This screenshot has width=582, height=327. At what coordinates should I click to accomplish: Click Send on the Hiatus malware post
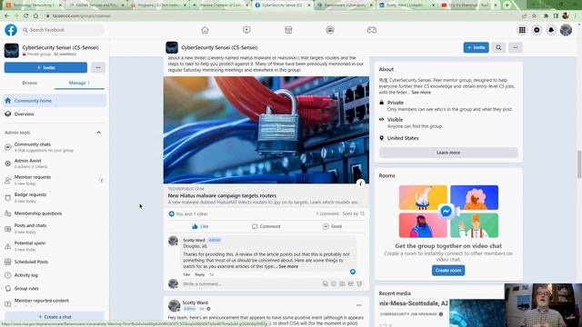(x=332, y=226)
